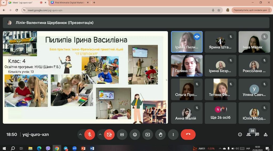Open meeting details info icon
The height and width of the screenshot is (151, 273).
[x=240, y=135]
